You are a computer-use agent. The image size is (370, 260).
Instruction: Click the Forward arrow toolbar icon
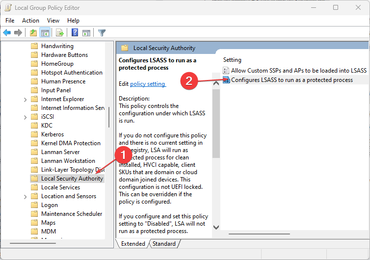pyautogui.click(x=18, y=32)
